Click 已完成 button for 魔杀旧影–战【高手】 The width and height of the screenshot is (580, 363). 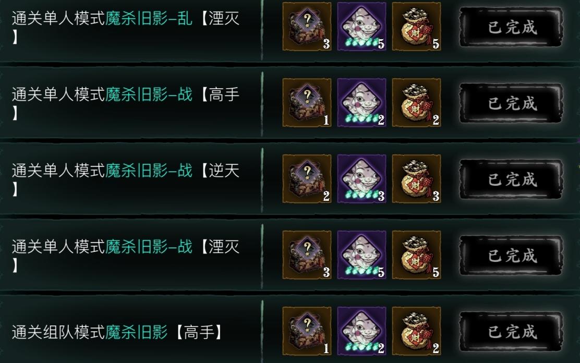tap(512, 103)
